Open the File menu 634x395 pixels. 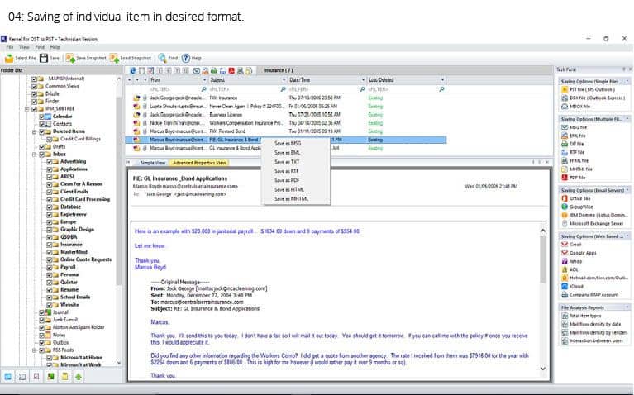[x=10, y=47]
